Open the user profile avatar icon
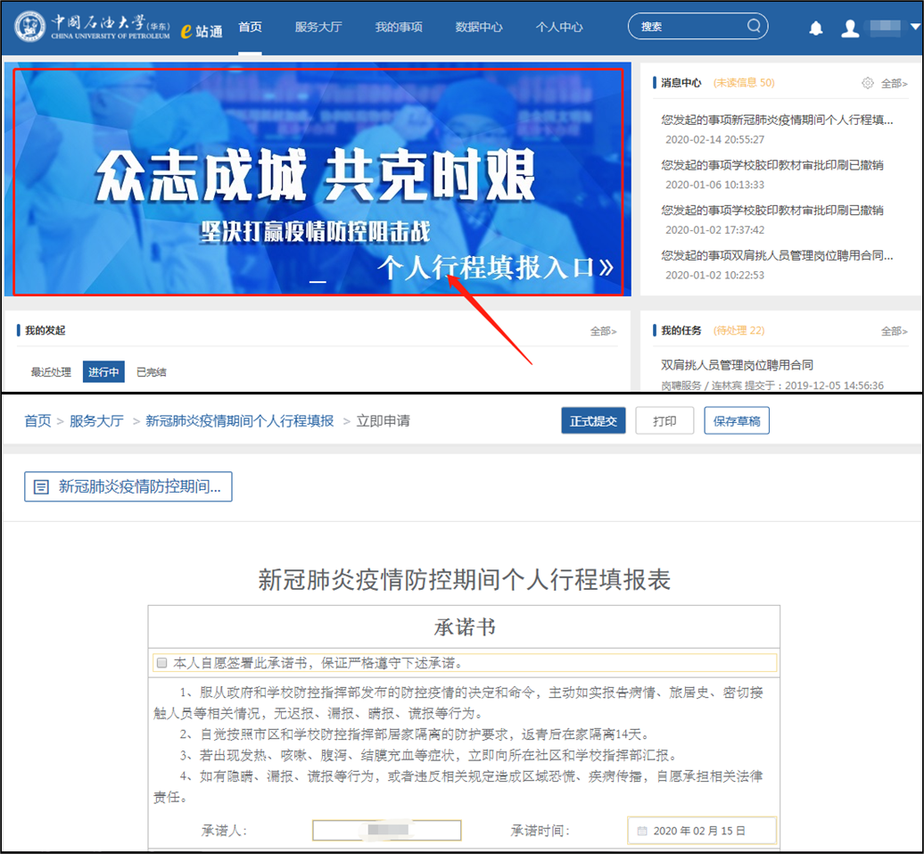Viewport: 924px width, 854px height. pyautogui.click(x=850, y=29)
